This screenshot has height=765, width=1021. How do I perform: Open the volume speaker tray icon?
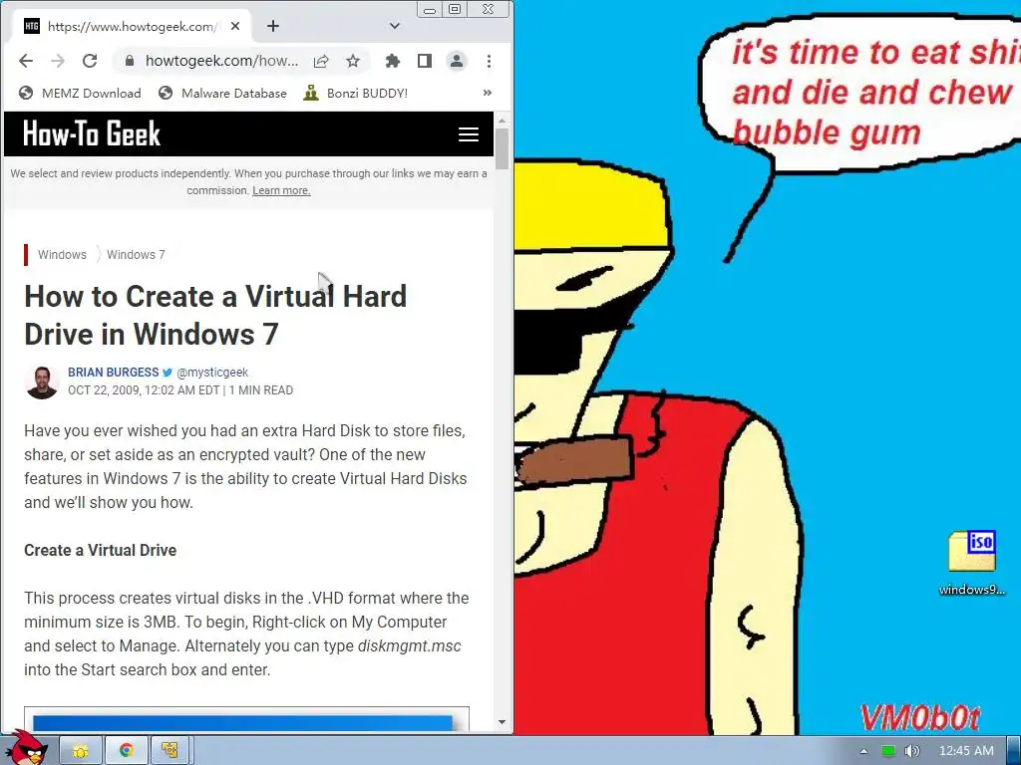(x=911, y=751)
